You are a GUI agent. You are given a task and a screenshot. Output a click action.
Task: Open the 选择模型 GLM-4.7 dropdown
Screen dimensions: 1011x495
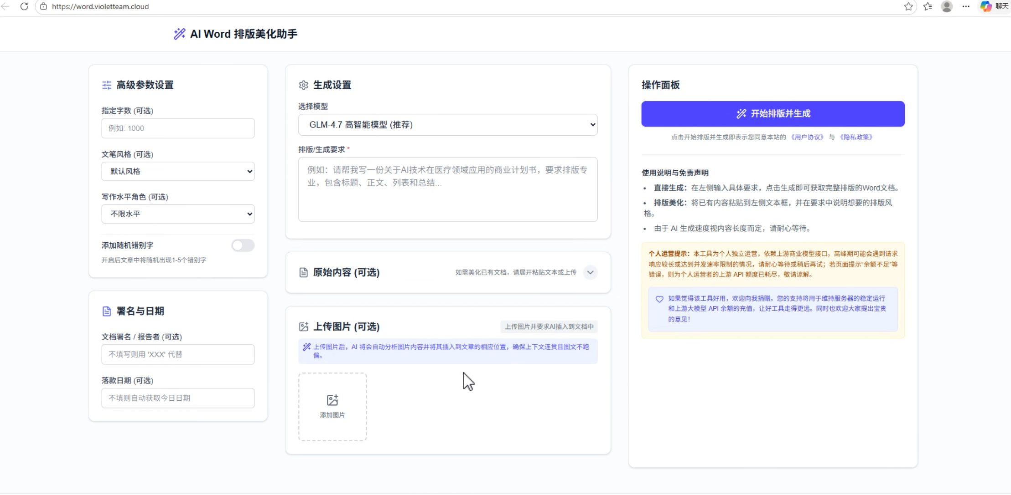click(447, 125)
